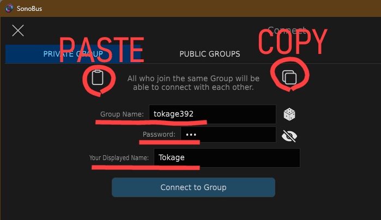Click the "All who join the same Group" description
The height and width of the screenshot is (220, 381).
(193, 83)
